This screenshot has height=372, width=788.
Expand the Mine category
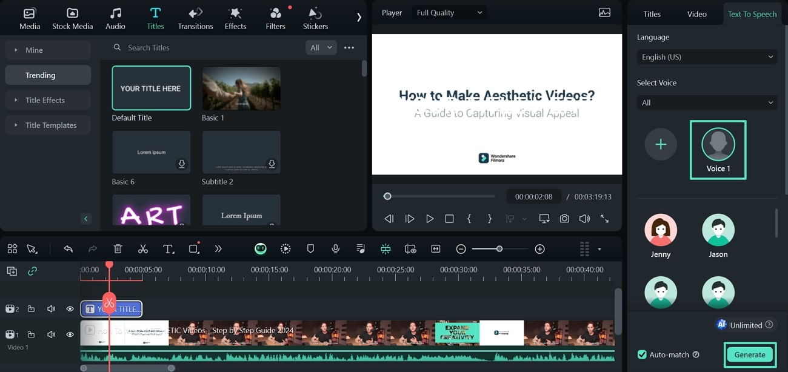pyautogui.click(x=48, y=50)
